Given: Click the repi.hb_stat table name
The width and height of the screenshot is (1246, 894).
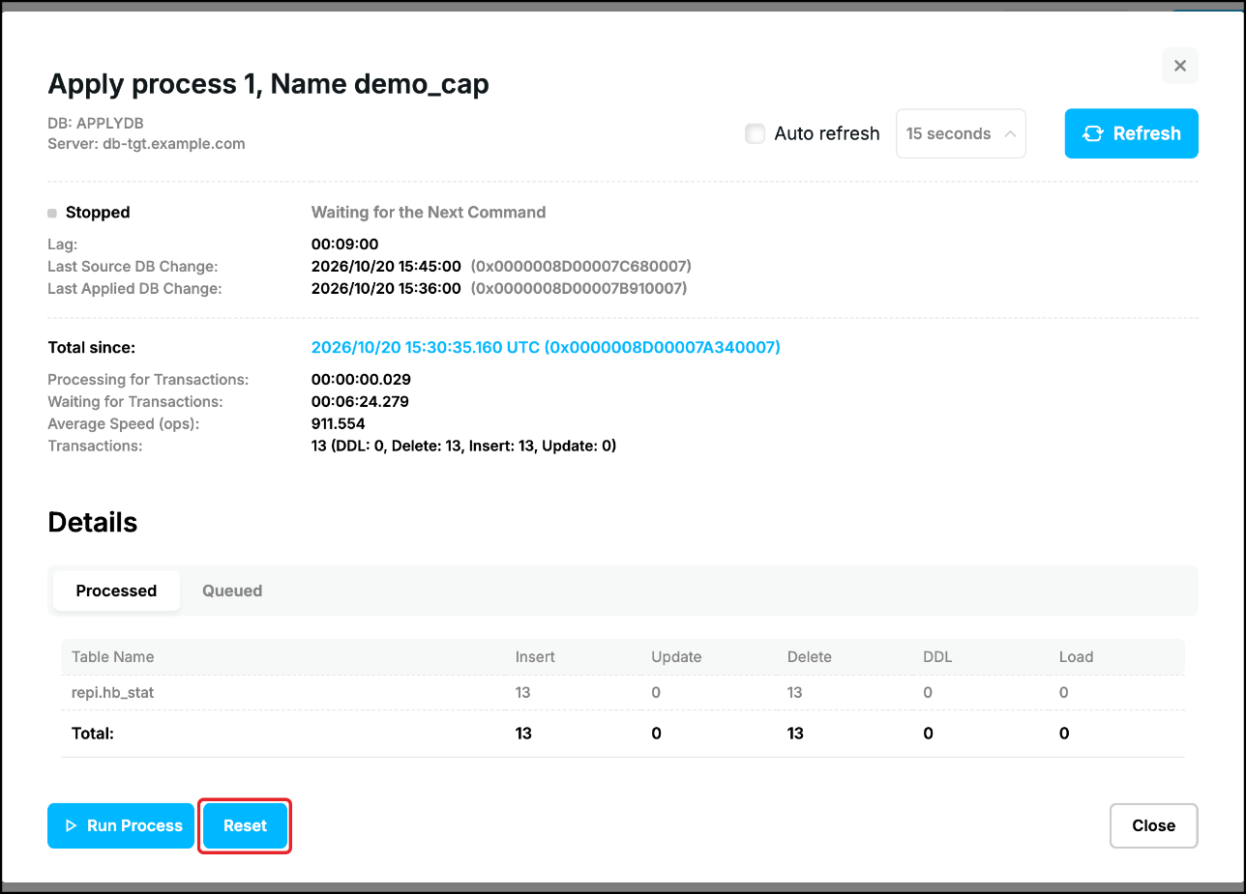Looking at the screenshot, I should (112, 692).
